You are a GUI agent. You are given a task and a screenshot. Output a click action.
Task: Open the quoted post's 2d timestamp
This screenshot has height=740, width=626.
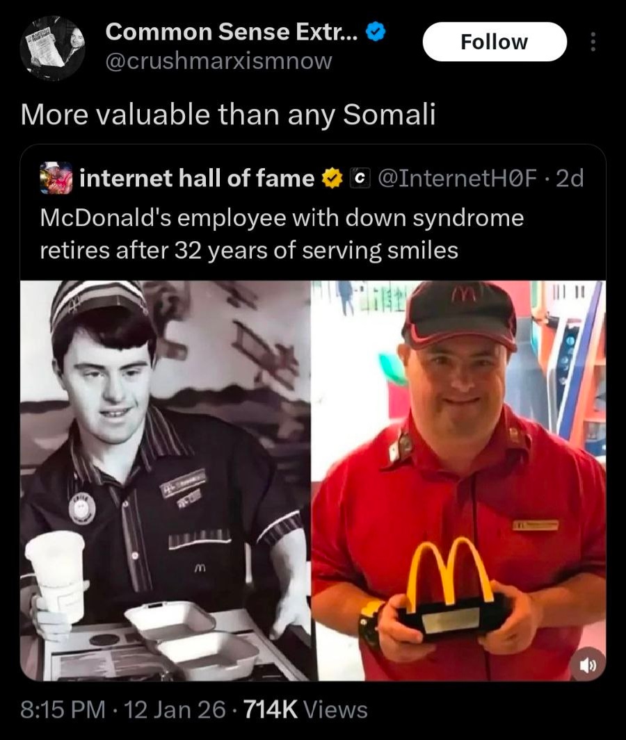pos(570,179)
